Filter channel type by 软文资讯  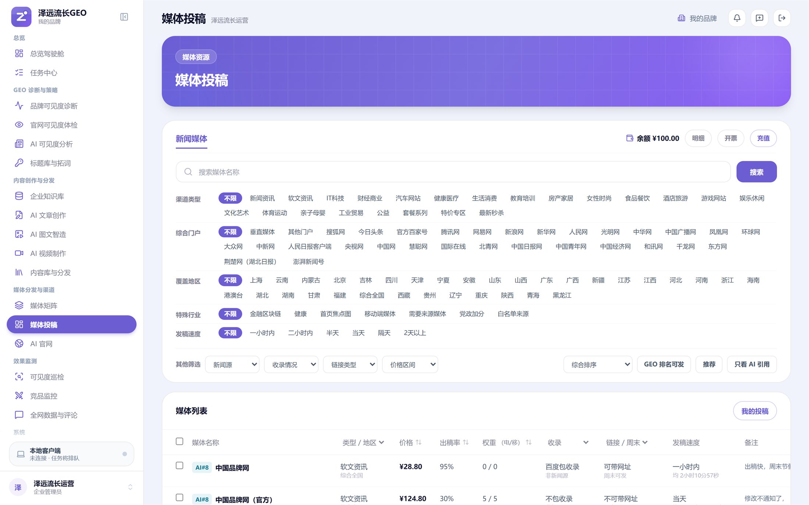(x=300, y=198)
